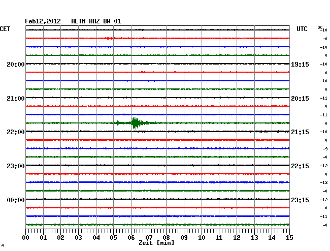This screenshot has width=330, height=251.
Task: Click the "UTC" time zone label
Action: 302,29
